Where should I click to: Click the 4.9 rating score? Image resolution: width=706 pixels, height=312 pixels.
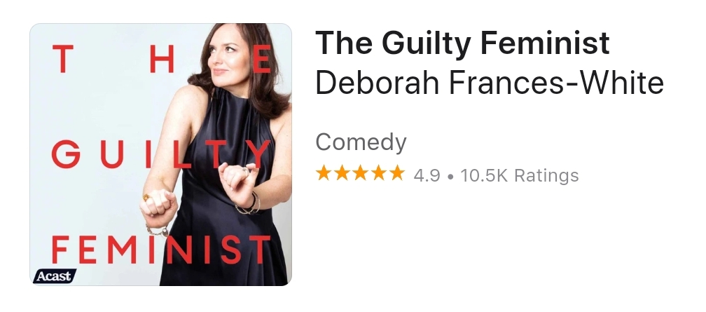pos(427,175)
